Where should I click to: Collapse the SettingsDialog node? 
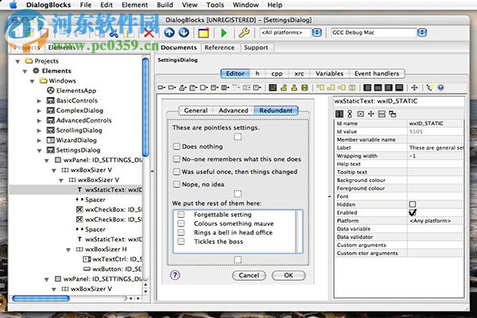(39, 150)
